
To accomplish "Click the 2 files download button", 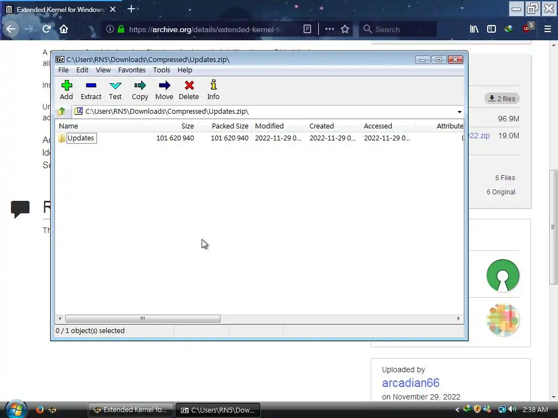I will point(502,99).
